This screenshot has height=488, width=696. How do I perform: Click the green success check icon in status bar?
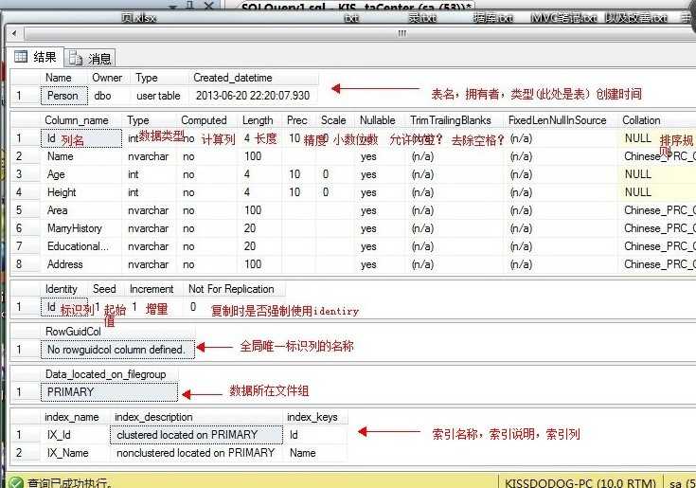tap(16, 482)
